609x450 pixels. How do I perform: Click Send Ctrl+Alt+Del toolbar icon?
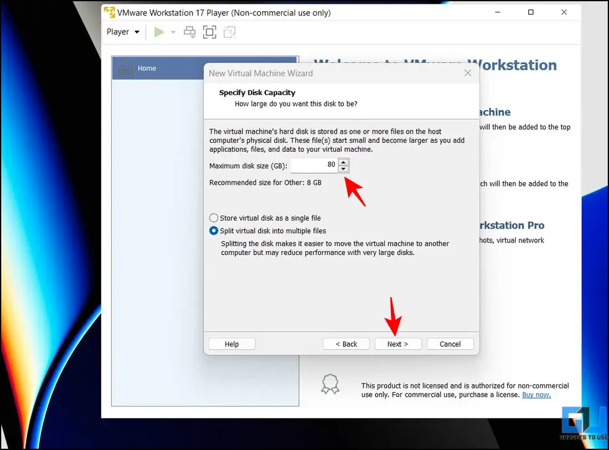[x=190, y=32]
